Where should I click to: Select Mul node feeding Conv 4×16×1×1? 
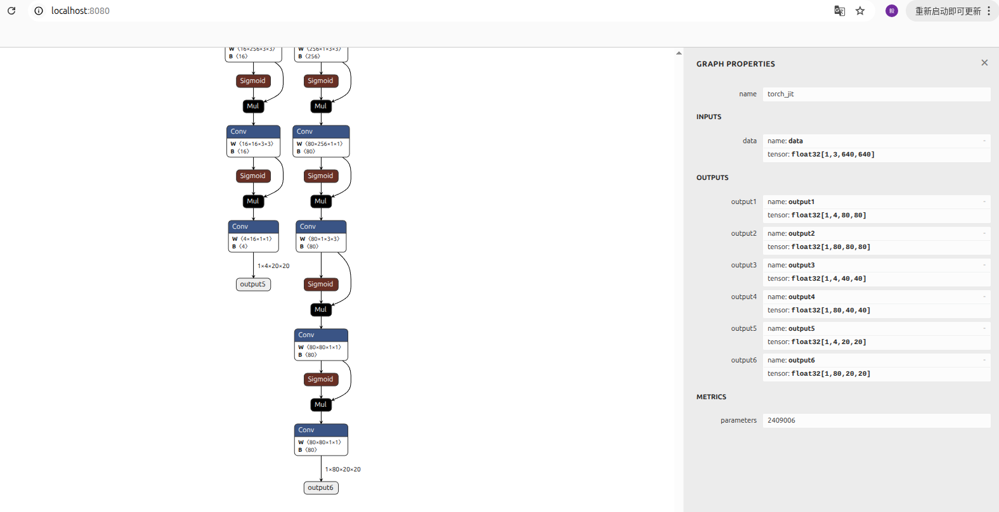pos(253,202)
